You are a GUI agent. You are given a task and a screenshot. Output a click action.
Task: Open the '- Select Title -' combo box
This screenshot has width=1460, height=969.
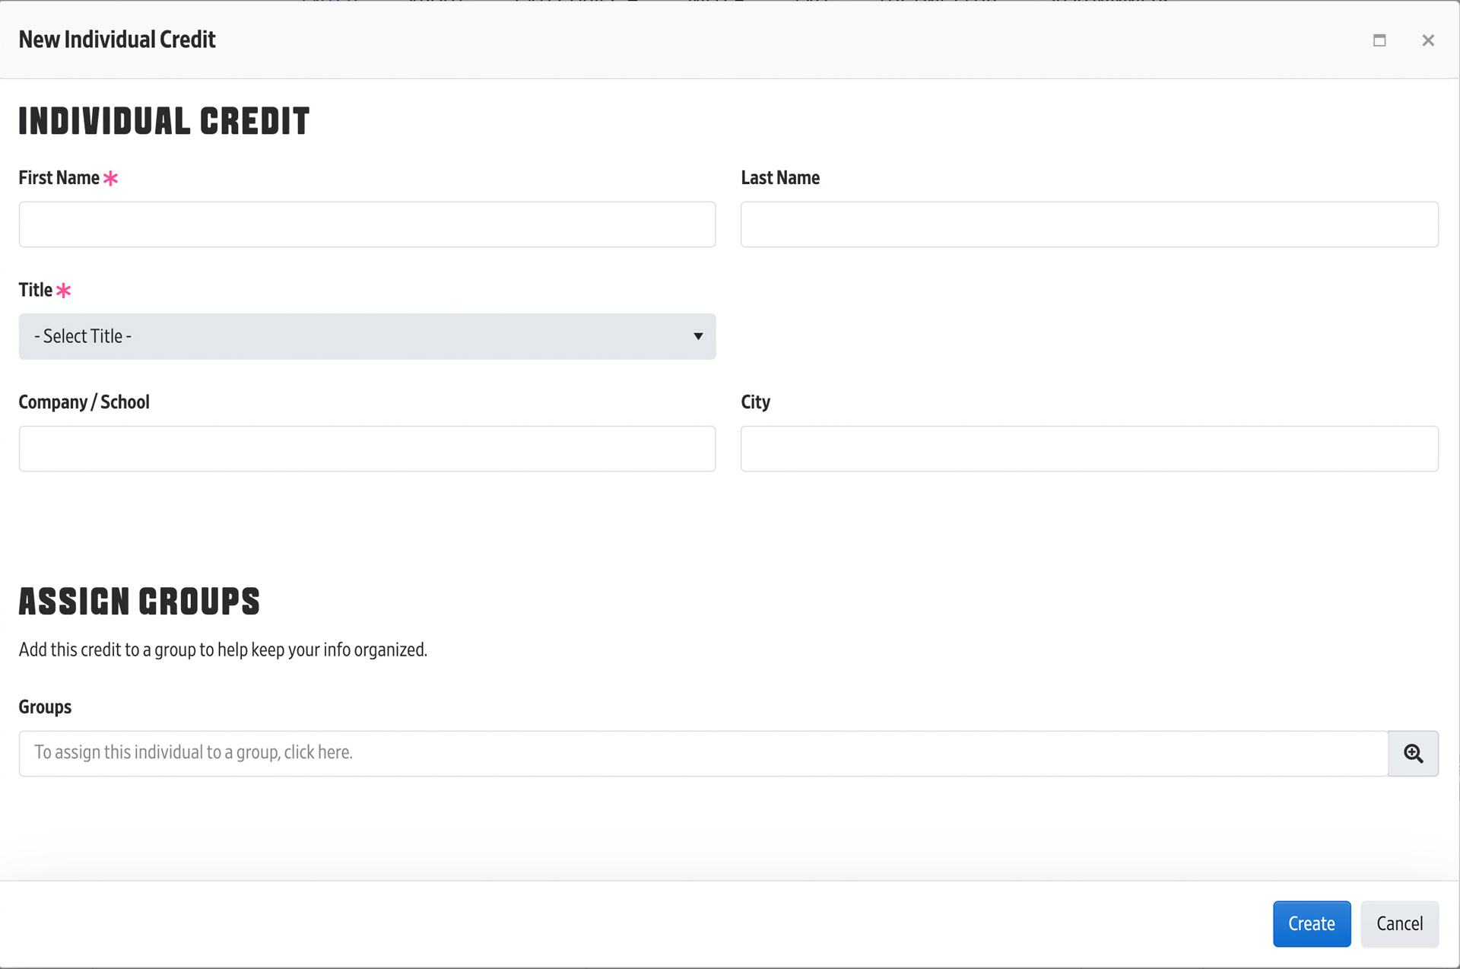(x=365, y=336)
